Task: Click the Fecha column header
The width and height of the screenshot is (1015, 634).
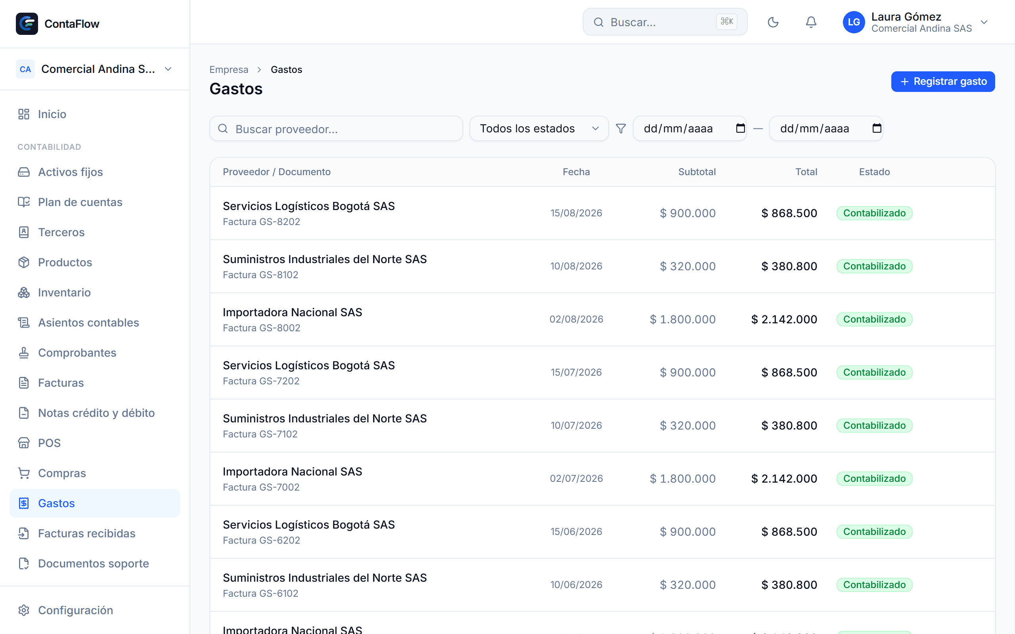Action: coord(576,172)
